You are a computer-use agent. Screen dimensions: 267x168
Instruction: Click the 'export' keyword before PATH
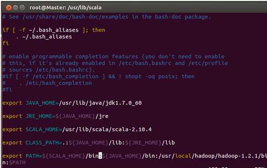12,156
